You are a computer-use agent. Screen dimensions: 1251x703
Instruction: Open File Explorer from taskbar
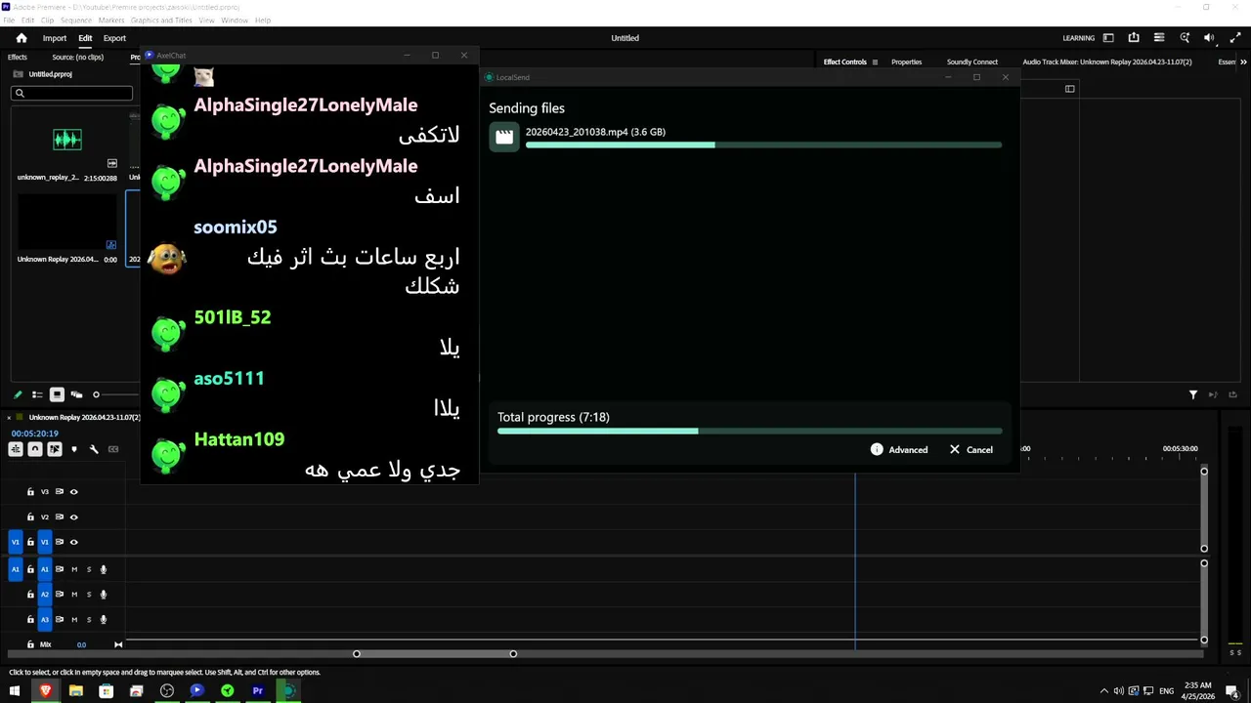pos(75,690)
